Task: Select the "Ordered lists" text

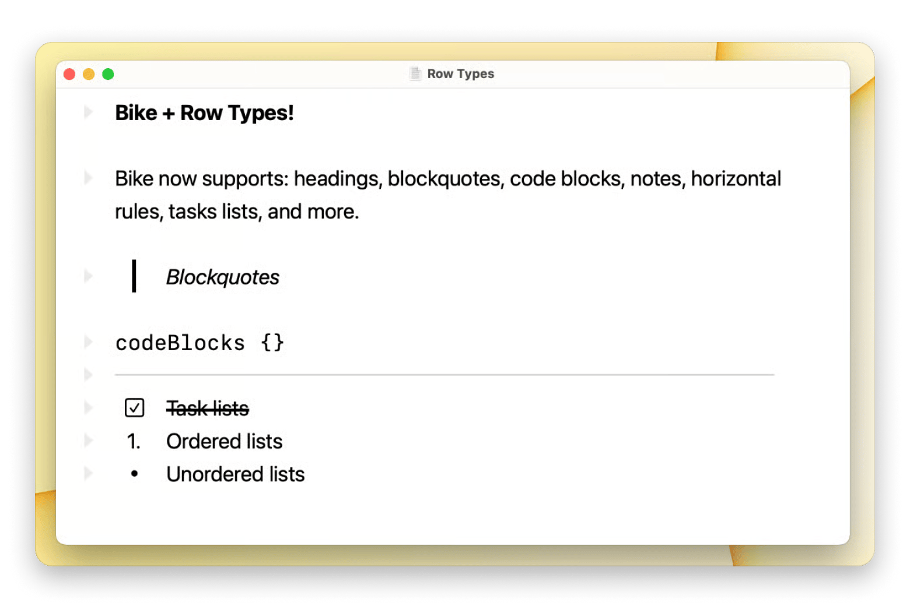Action: coord(225,441)
